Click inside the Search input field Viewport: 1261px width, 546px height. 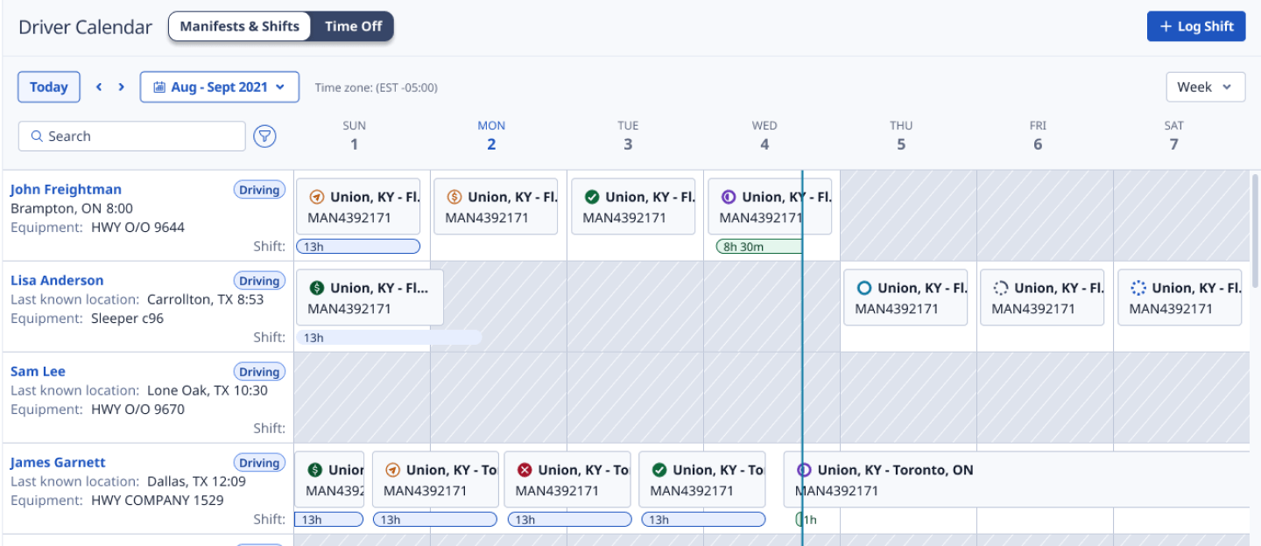pos(131,136)
